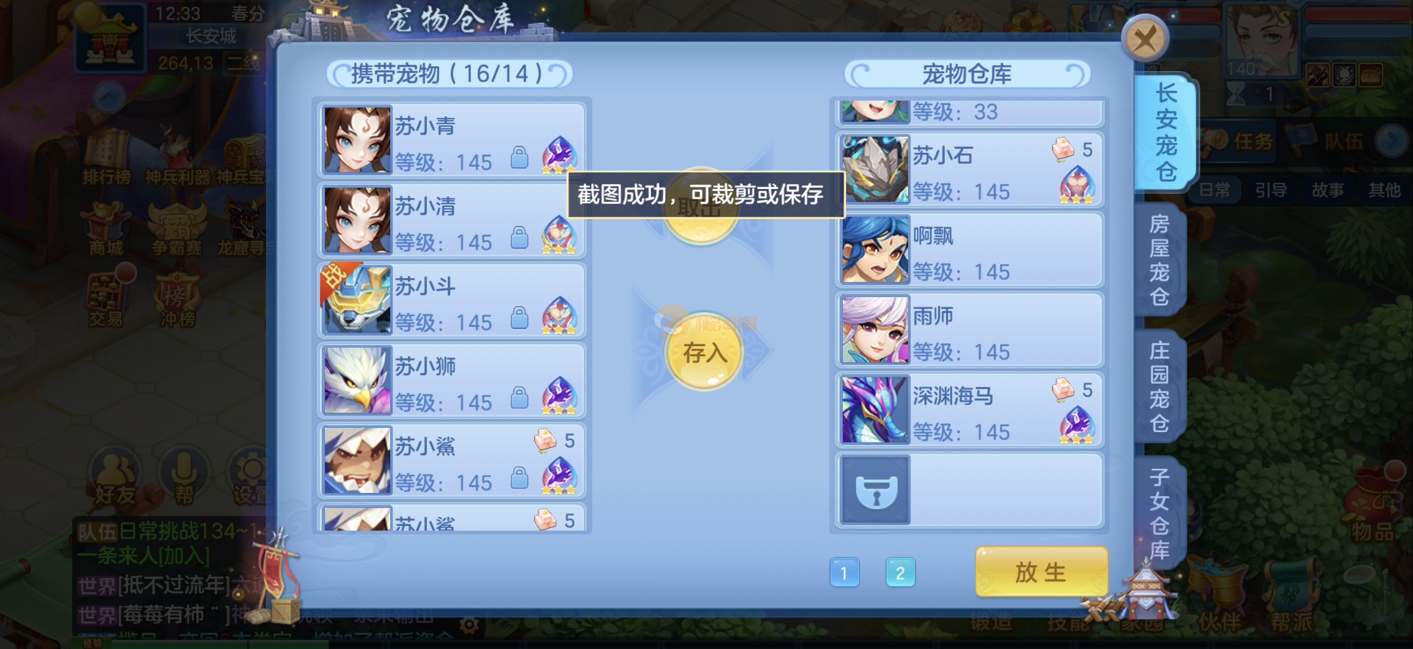Screen dimensions: 1413x649
Task: Click the lock icon on 苏小青 pet
Action: [519, 157]
